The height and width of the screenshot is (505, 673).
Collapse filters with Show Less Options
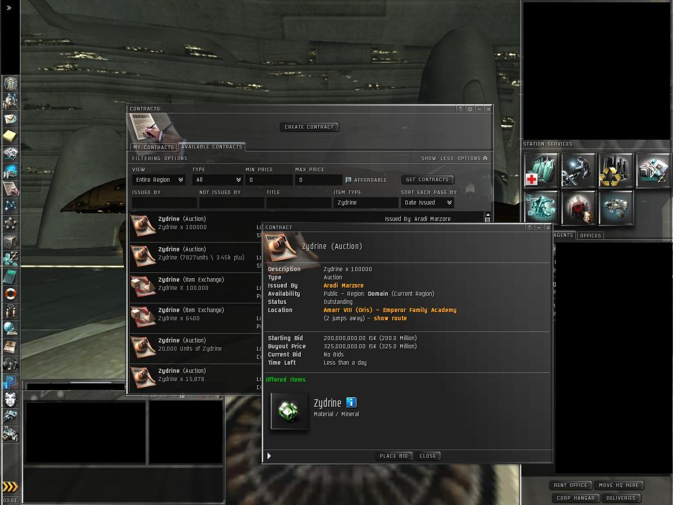(x=454, y=158)
